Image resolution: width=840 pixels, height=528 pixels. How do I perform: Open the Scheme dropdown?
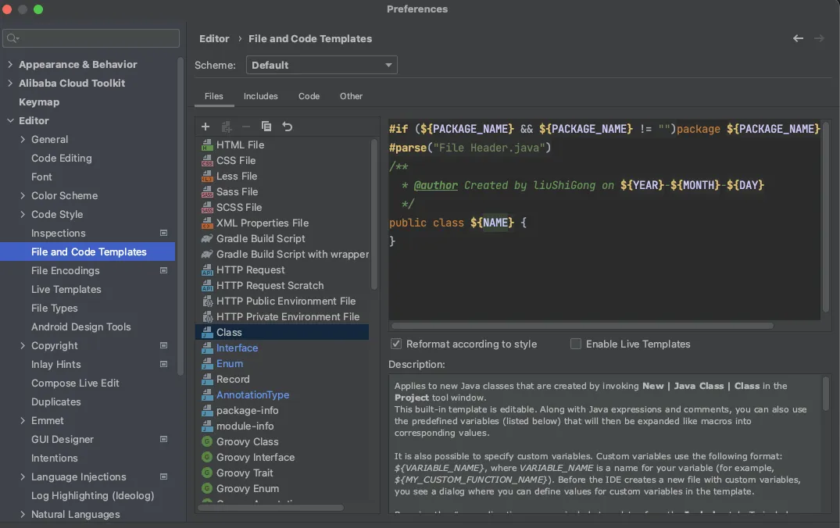321,66
